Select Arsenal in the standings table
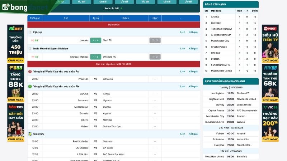 215,17
